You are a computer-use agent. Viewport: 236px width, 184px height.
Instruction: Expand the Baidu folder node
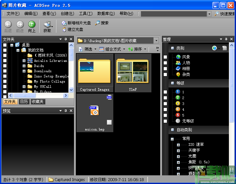(24, 66)
